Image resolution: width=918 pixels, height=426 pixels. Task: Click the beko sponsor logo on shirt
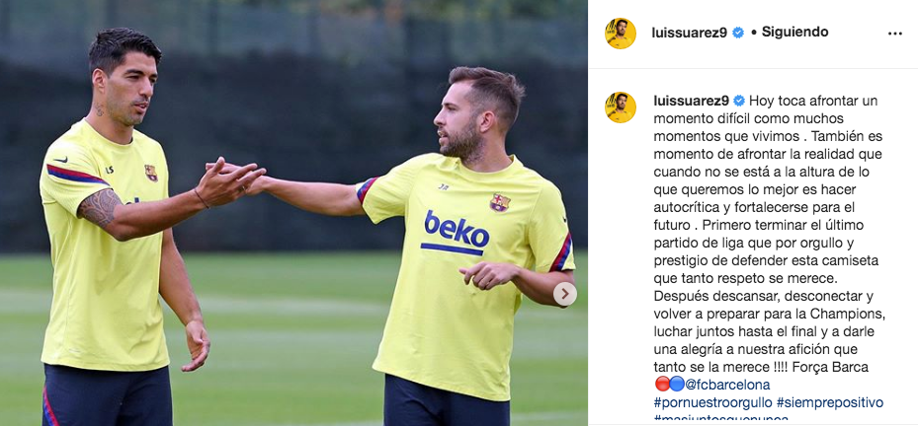[x=456, y=233]
